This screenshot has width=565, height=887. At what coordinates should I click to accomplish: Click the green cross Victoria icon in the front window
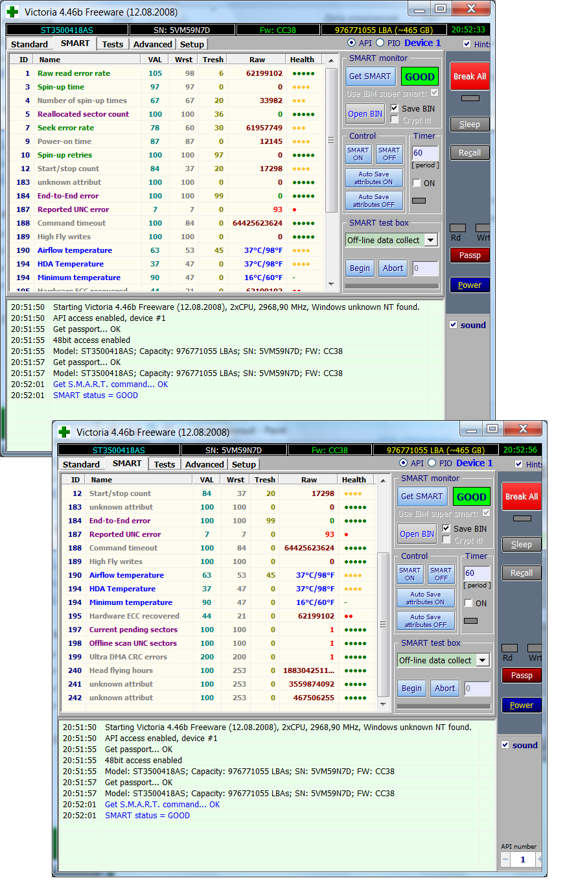pos(63,432)
